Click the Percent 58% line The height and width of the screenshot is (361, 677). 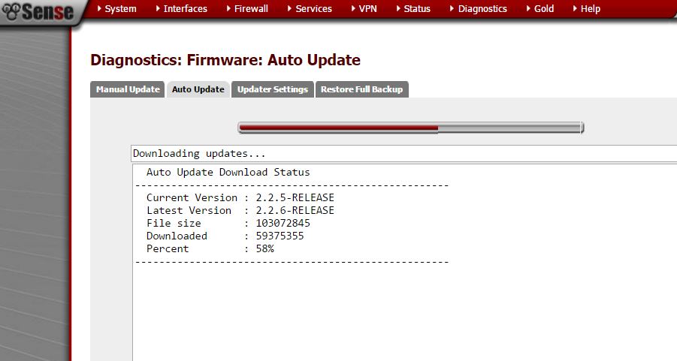210,248
